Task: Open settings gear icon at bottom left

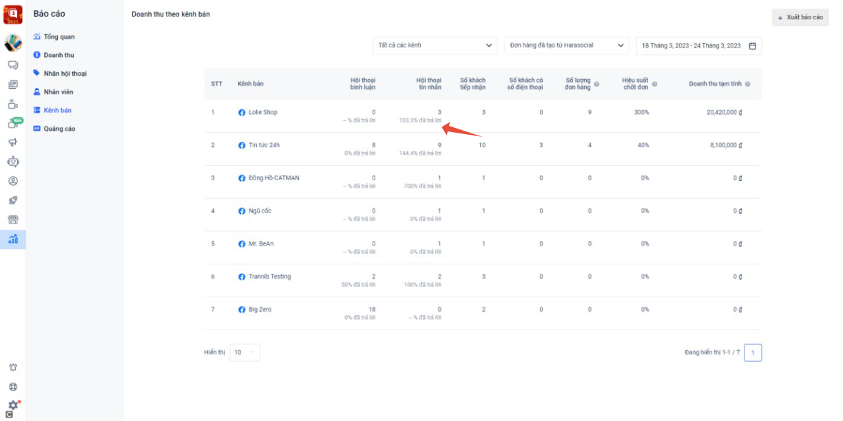Action: coord(12,405)
